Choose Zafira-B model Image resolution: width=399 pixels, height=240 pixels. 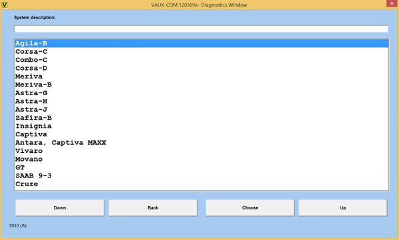point(201,118)
